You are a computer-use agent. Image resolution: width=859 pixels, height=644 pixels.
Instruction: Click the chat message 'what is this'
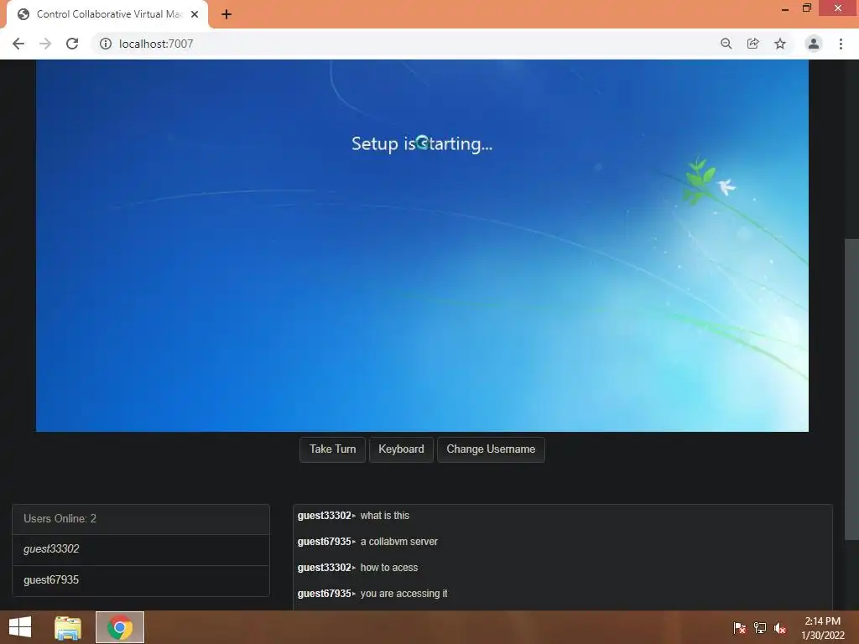[x=384, y=516]
